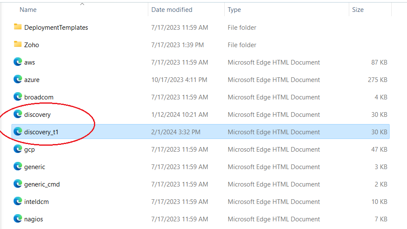
Task: Select the inteldcm file name
Action: click(x=37, y=202)
